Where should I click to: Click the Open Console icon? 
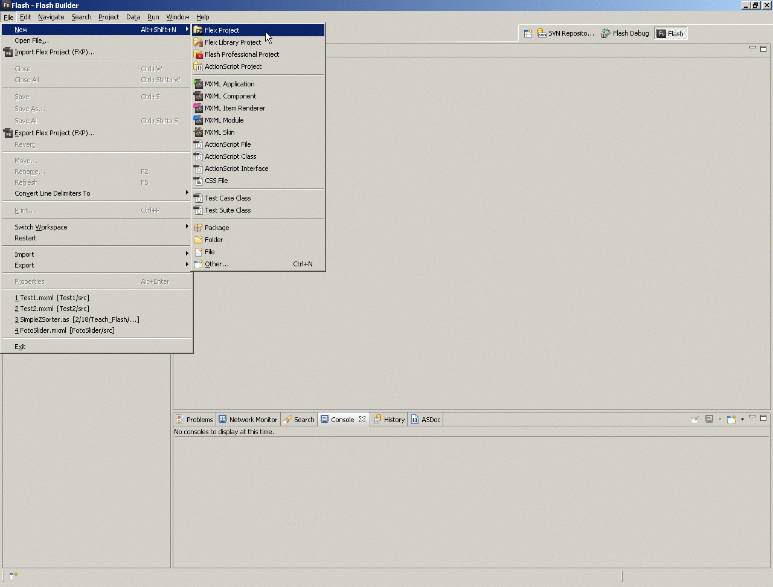[731, 419]
